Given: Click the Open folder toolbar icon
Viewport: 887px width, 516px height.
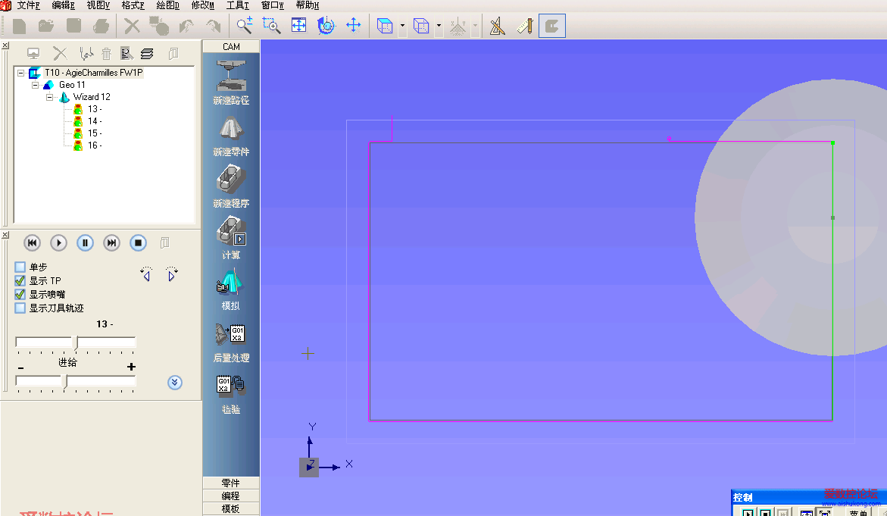Looking at the screenshot, I should (x=45, y=26).
